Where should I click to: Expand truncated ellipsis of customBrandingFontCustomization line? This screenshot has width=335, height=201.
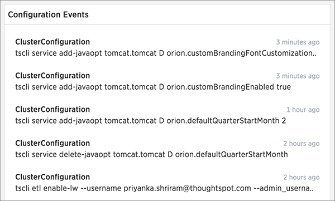point(314,55)
